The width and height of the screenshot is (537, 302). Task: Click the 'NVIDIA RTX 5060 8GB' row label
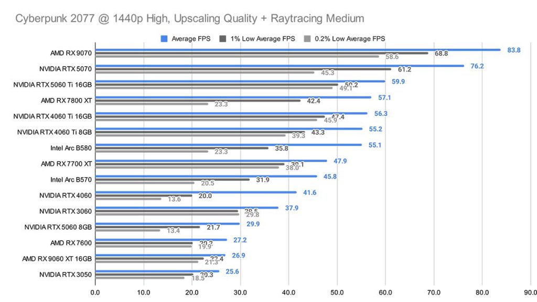58,227
